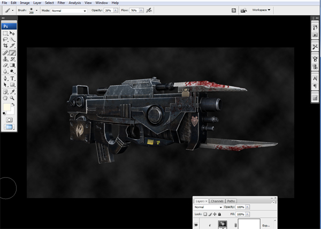Screen dimensions: 321x229
Task: Open the Actions panel icon in dock
Action: (x=315, y=35)
